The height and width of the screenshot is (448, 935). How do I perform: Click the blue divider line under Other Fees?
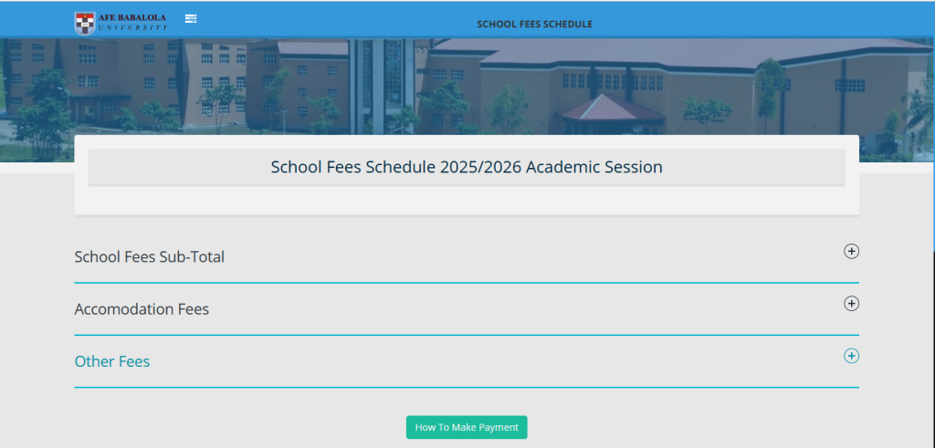[x=467, y=388]
